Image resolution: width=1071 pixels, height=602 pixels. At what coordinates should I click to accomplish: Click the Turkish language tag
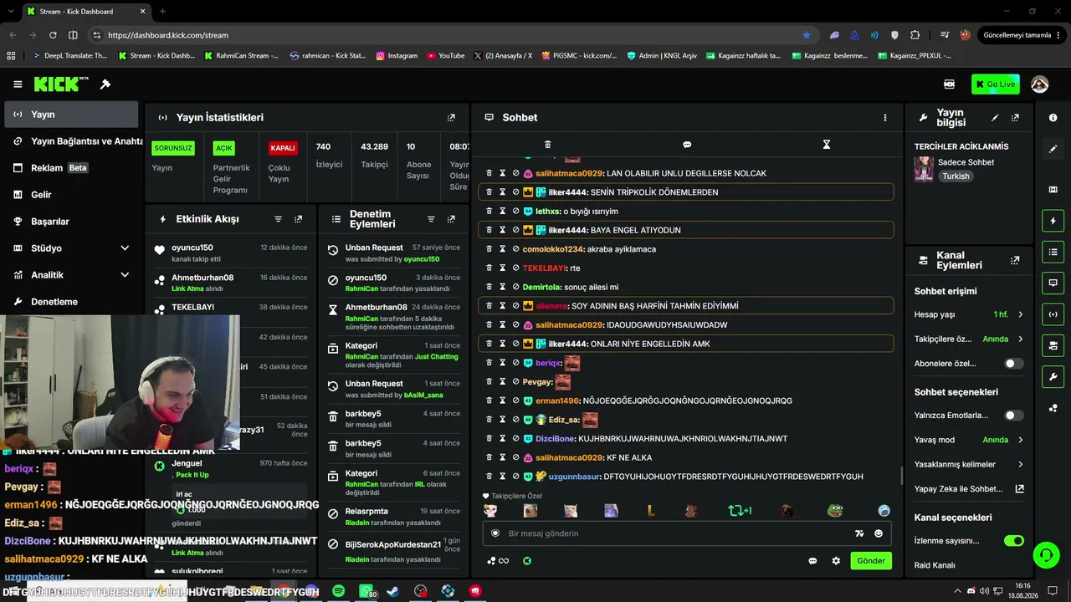956,176
